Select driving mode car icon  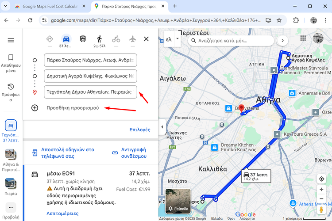click(66, 39)
